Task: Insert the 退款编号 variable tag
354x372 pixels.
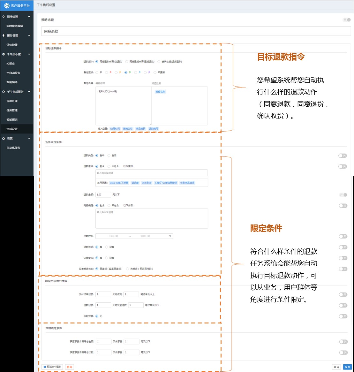Action: click(x=153, y=129)
